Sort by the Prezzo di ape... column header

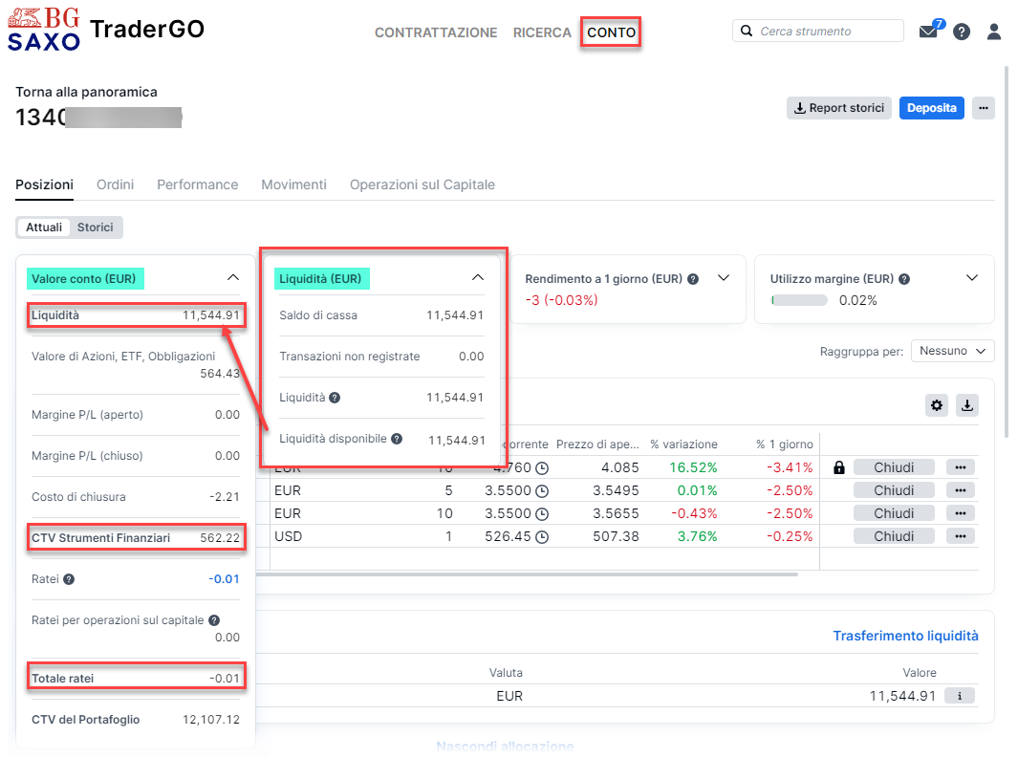(597, 444)
